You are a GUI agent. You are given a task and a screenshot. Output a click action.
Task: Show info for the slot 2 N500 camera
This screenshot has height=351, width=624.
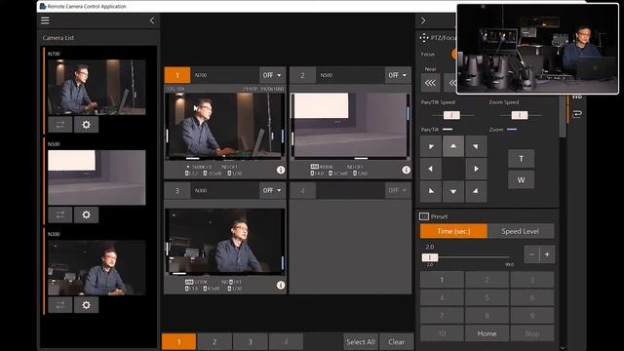coord(406,170)
